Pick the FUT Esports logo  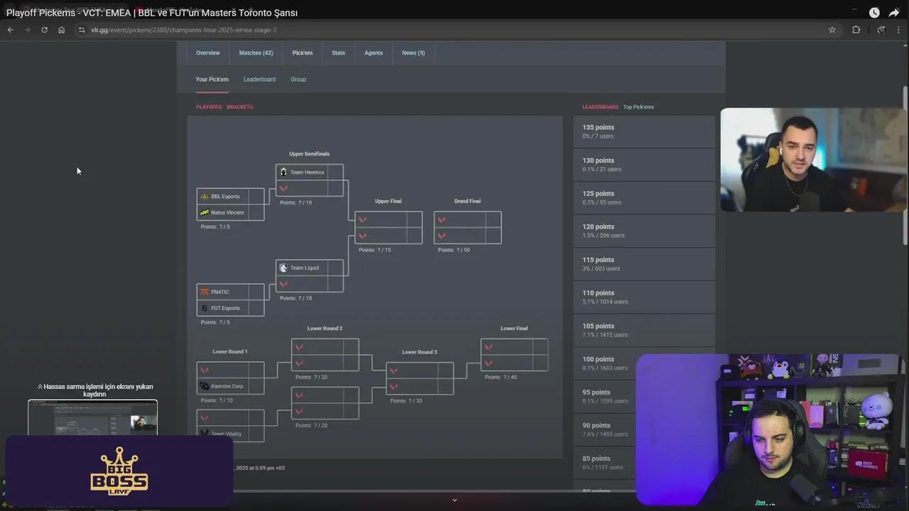click(205, 308)
